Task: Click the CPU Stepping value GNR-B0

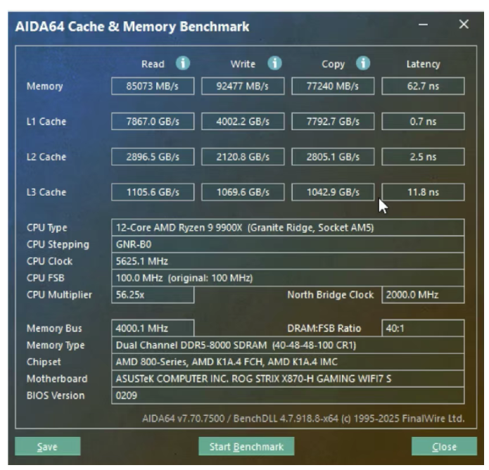Action: click(288, 245)
